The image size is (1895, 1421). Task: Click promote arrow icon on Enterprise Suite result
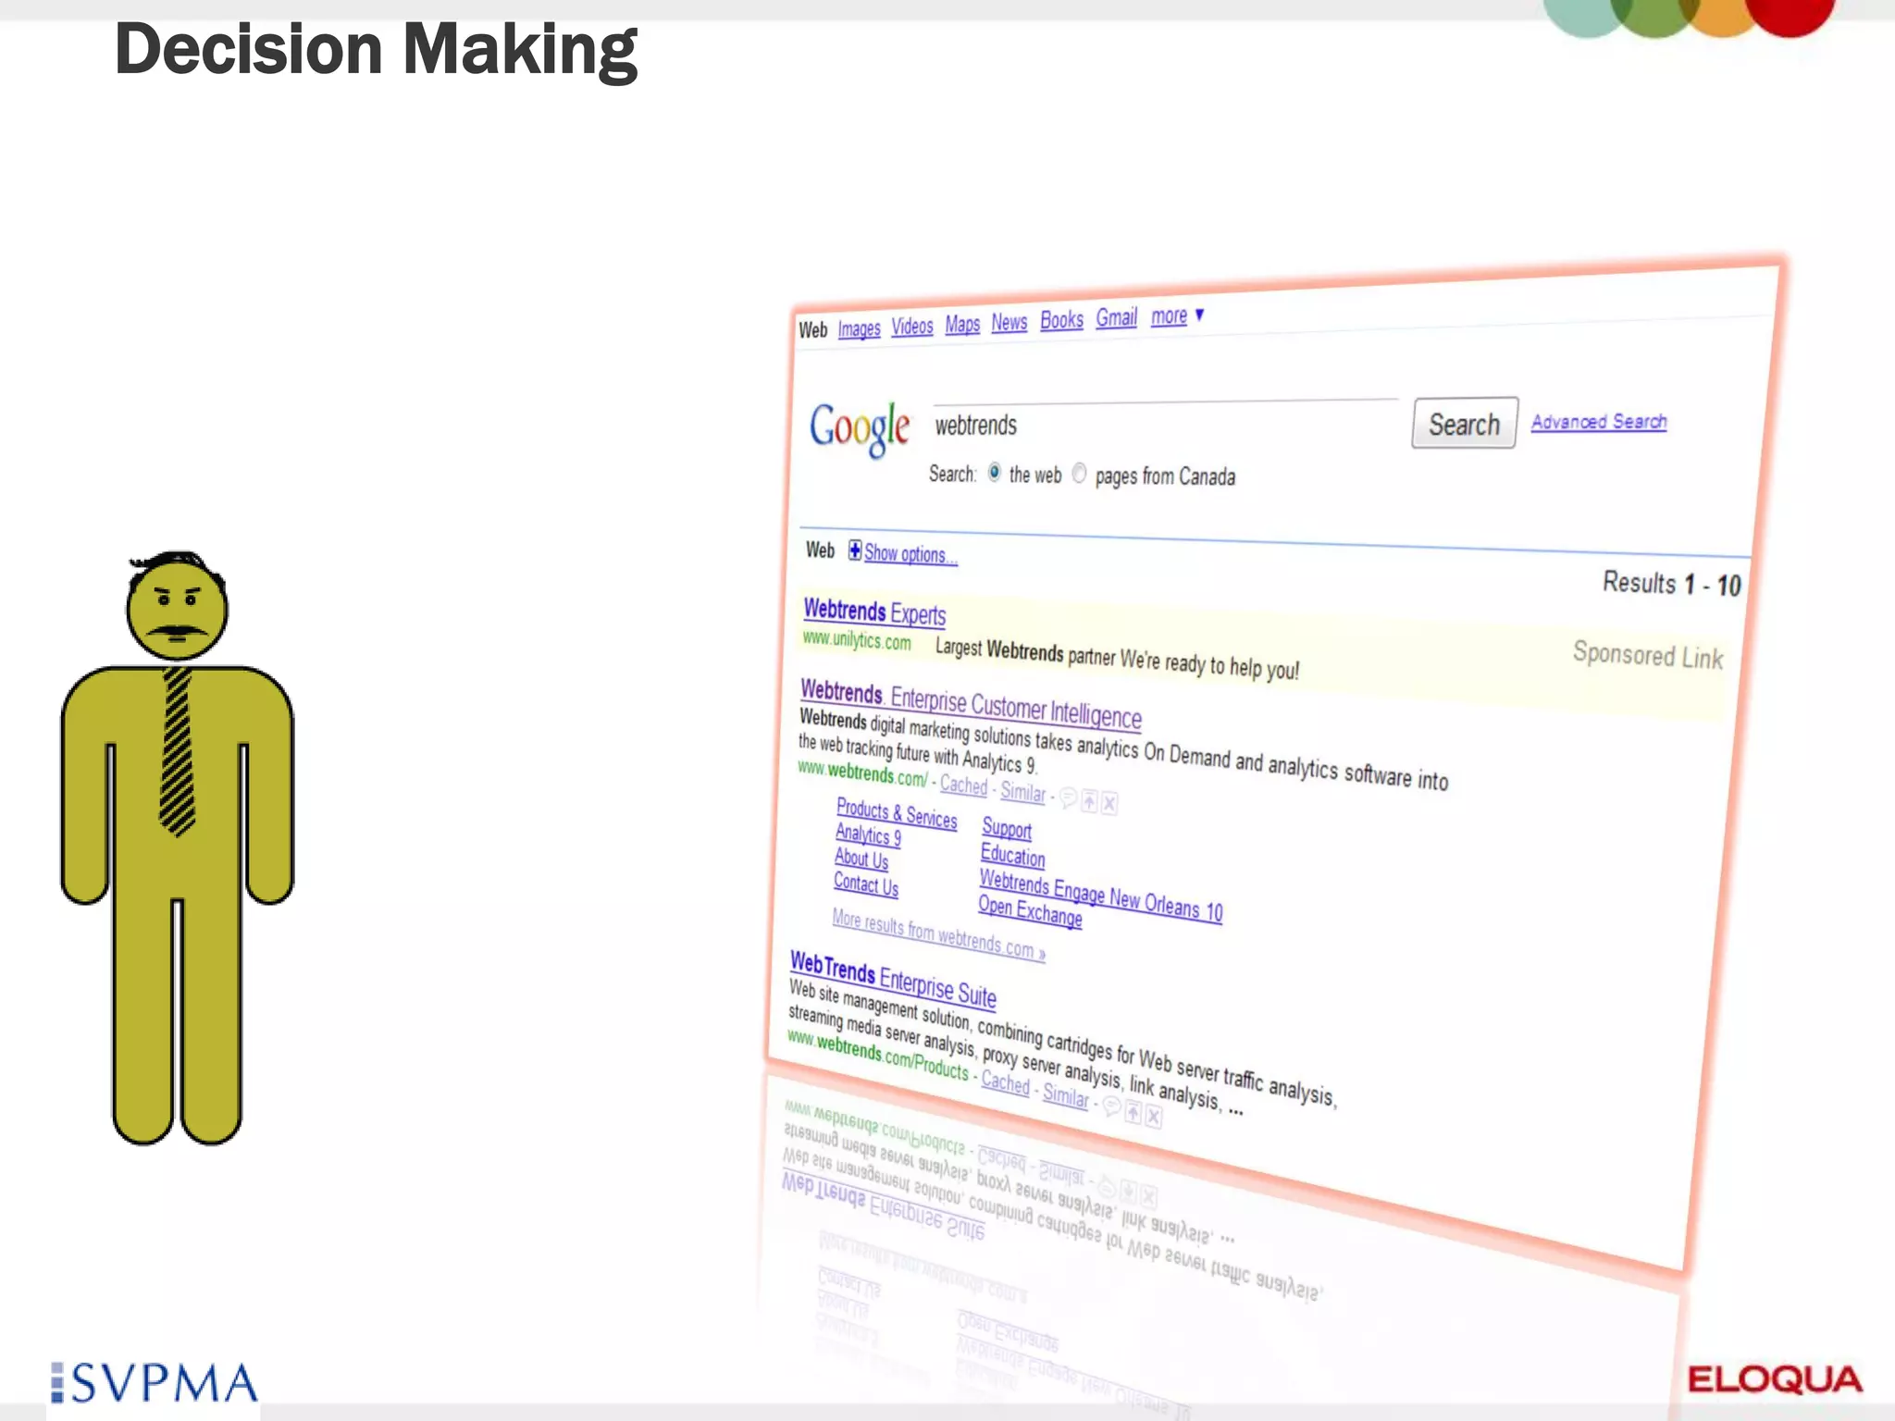pos(1133,1112)
